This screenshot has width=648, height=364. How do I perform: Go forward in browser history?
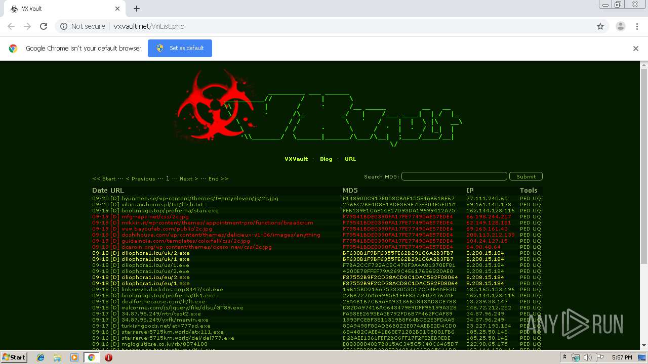tap(27, 26)
